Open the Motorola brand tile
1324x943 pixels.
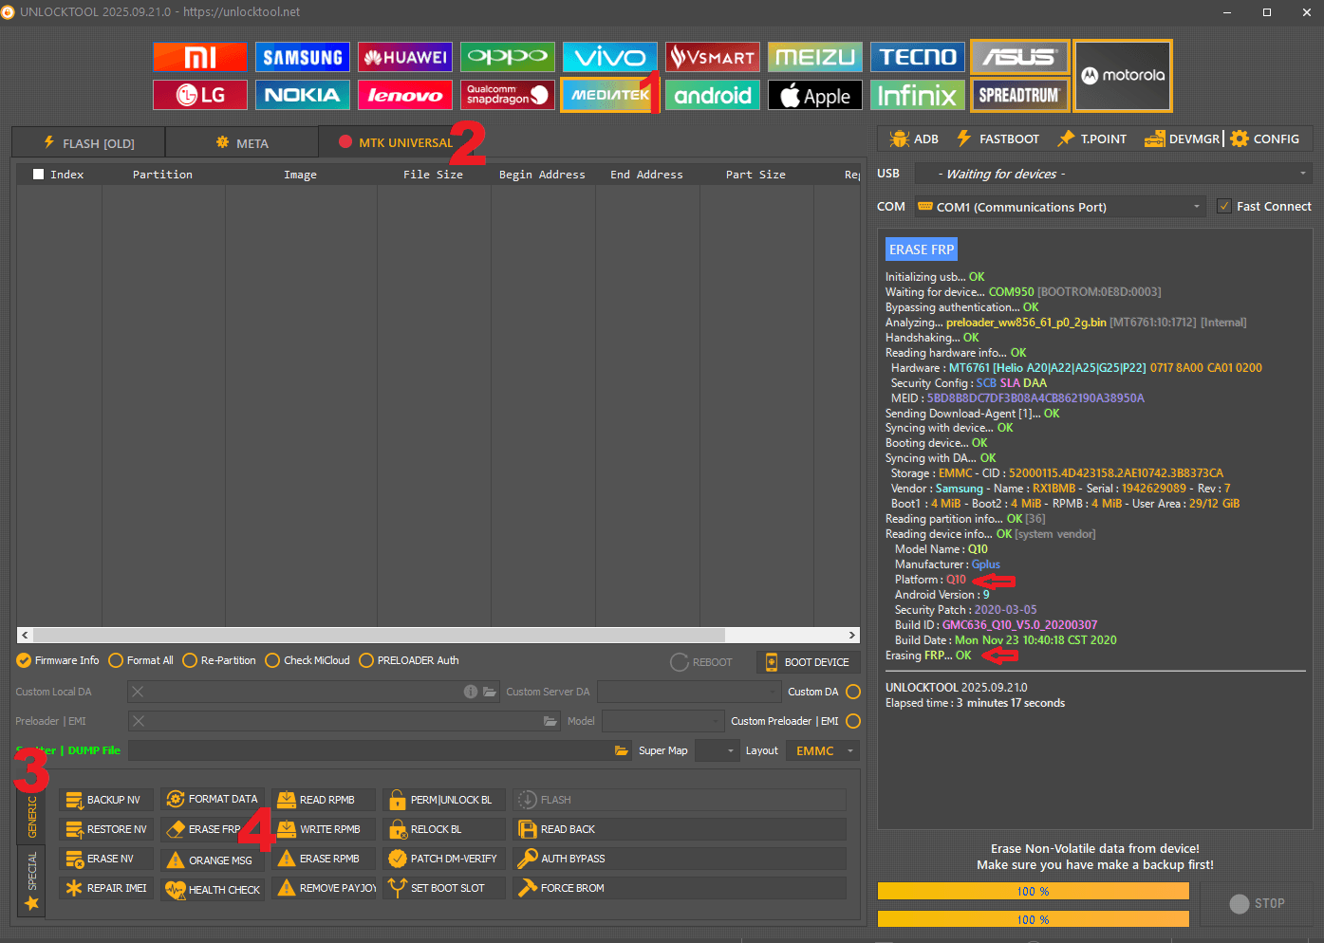(x=1123, y=76)
